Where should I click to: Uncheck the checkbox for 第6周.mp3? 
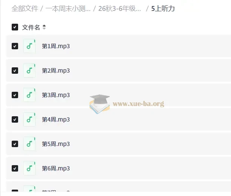15,169
